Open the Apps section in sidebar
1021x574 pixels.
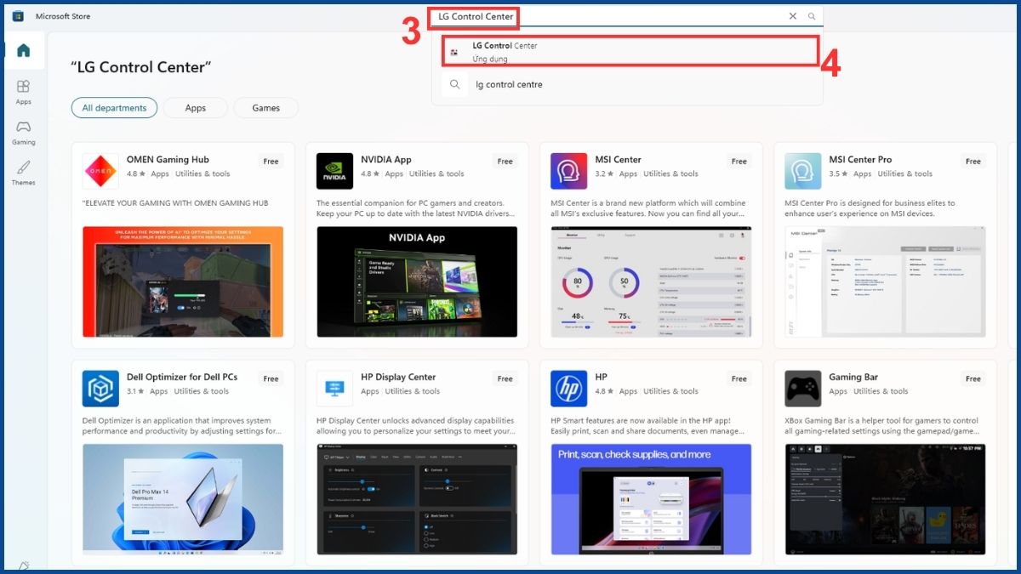[23, 92]
